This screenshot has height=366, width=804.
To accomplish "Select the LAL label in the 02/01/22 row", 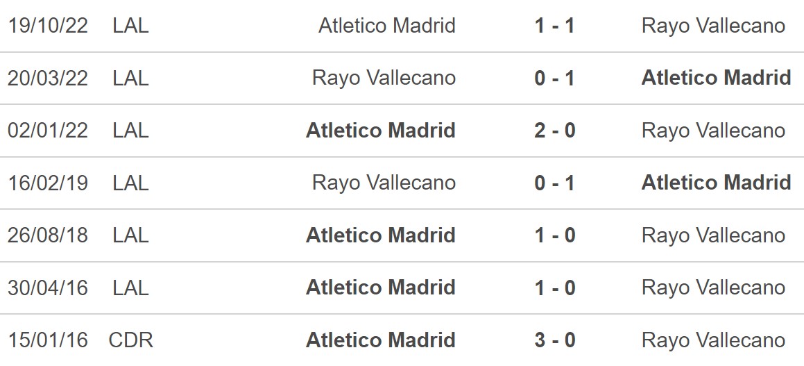I will tap(130, 131).
